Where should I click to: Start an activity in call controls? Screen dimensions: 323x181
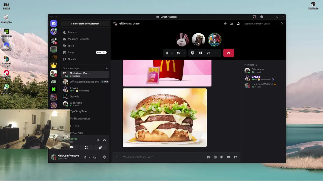pyautogui.click(x=201, y=53)
